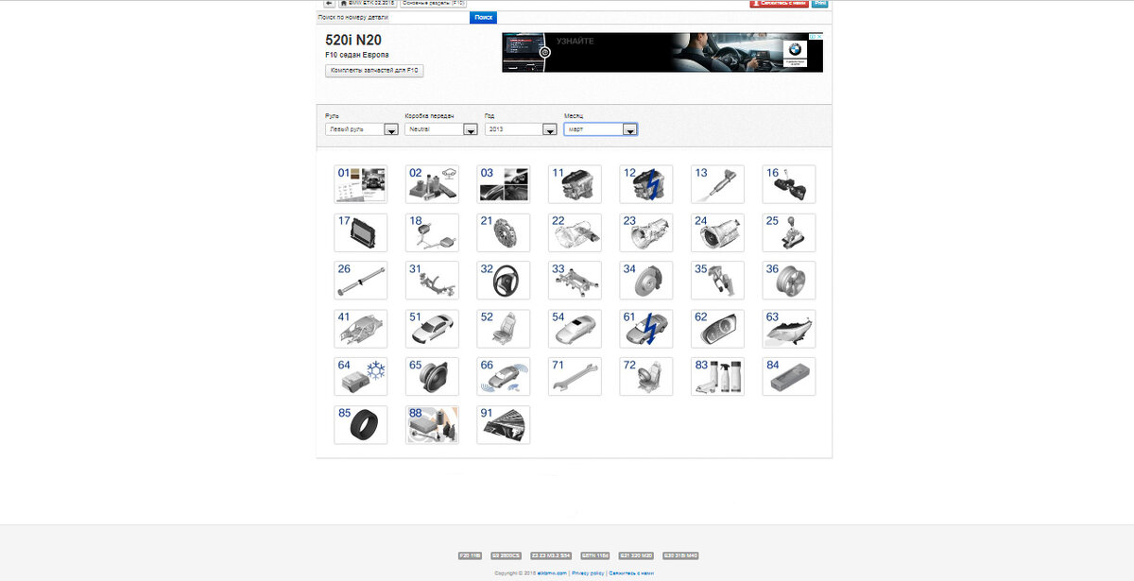Open group 16 fuel supply
The height and width of the screenshot is (581, 1134).
click(789, 184)
